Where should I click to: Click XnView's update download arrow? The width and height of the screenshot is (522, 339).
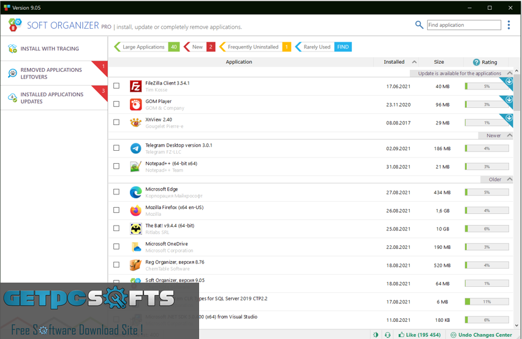(509, 118)
